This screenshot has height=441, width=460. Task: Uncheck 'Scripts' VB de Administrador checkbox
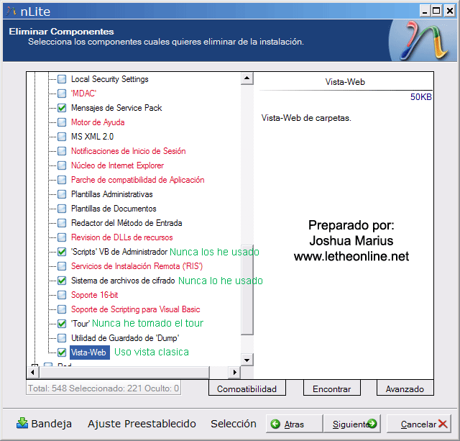(62, 252)
